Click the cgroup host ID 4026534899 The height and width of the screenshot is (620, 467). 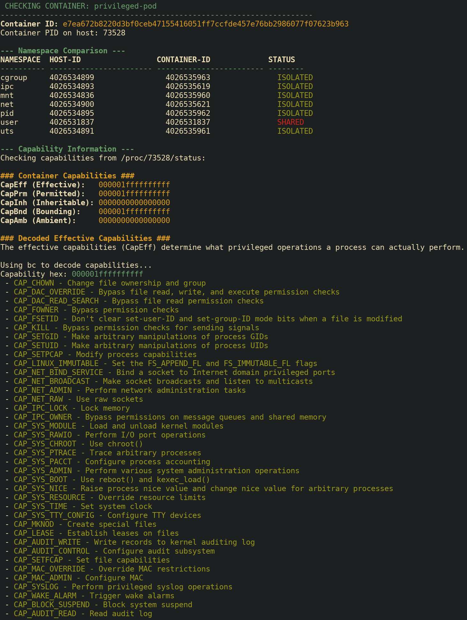click(x=72, y=78)
